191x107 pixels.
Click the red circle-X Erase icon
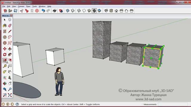pyautogui.click(x=37, y=11)
